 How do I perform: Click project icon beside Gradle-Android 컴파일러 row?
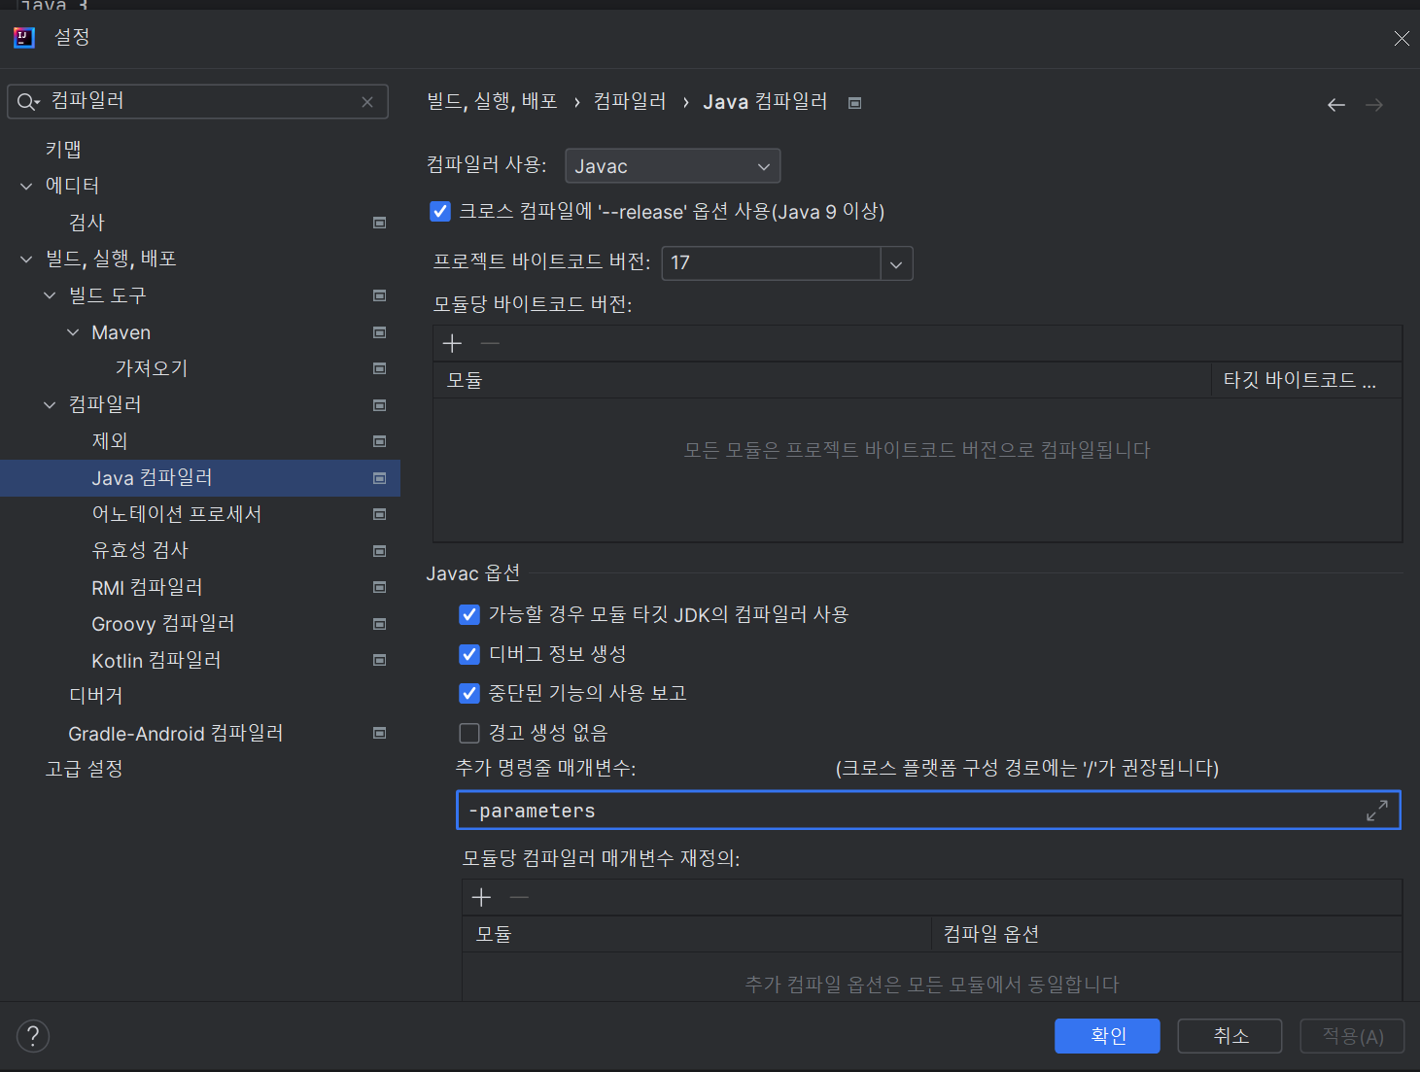380,733
